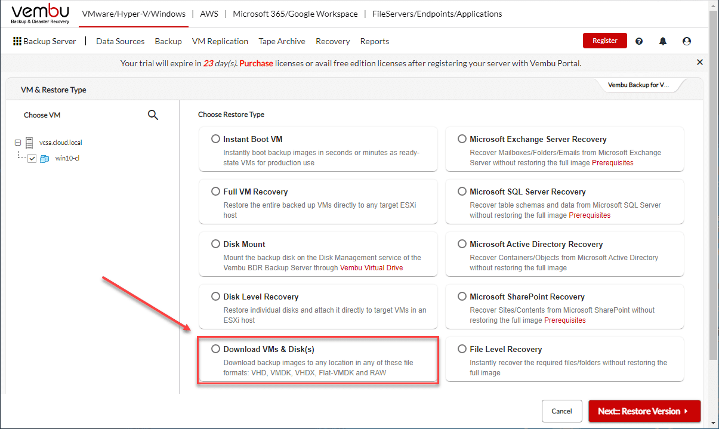719x429 pixels.
Task: Click the 'Choose VM' heading text
Action: [x=42, y=115]
